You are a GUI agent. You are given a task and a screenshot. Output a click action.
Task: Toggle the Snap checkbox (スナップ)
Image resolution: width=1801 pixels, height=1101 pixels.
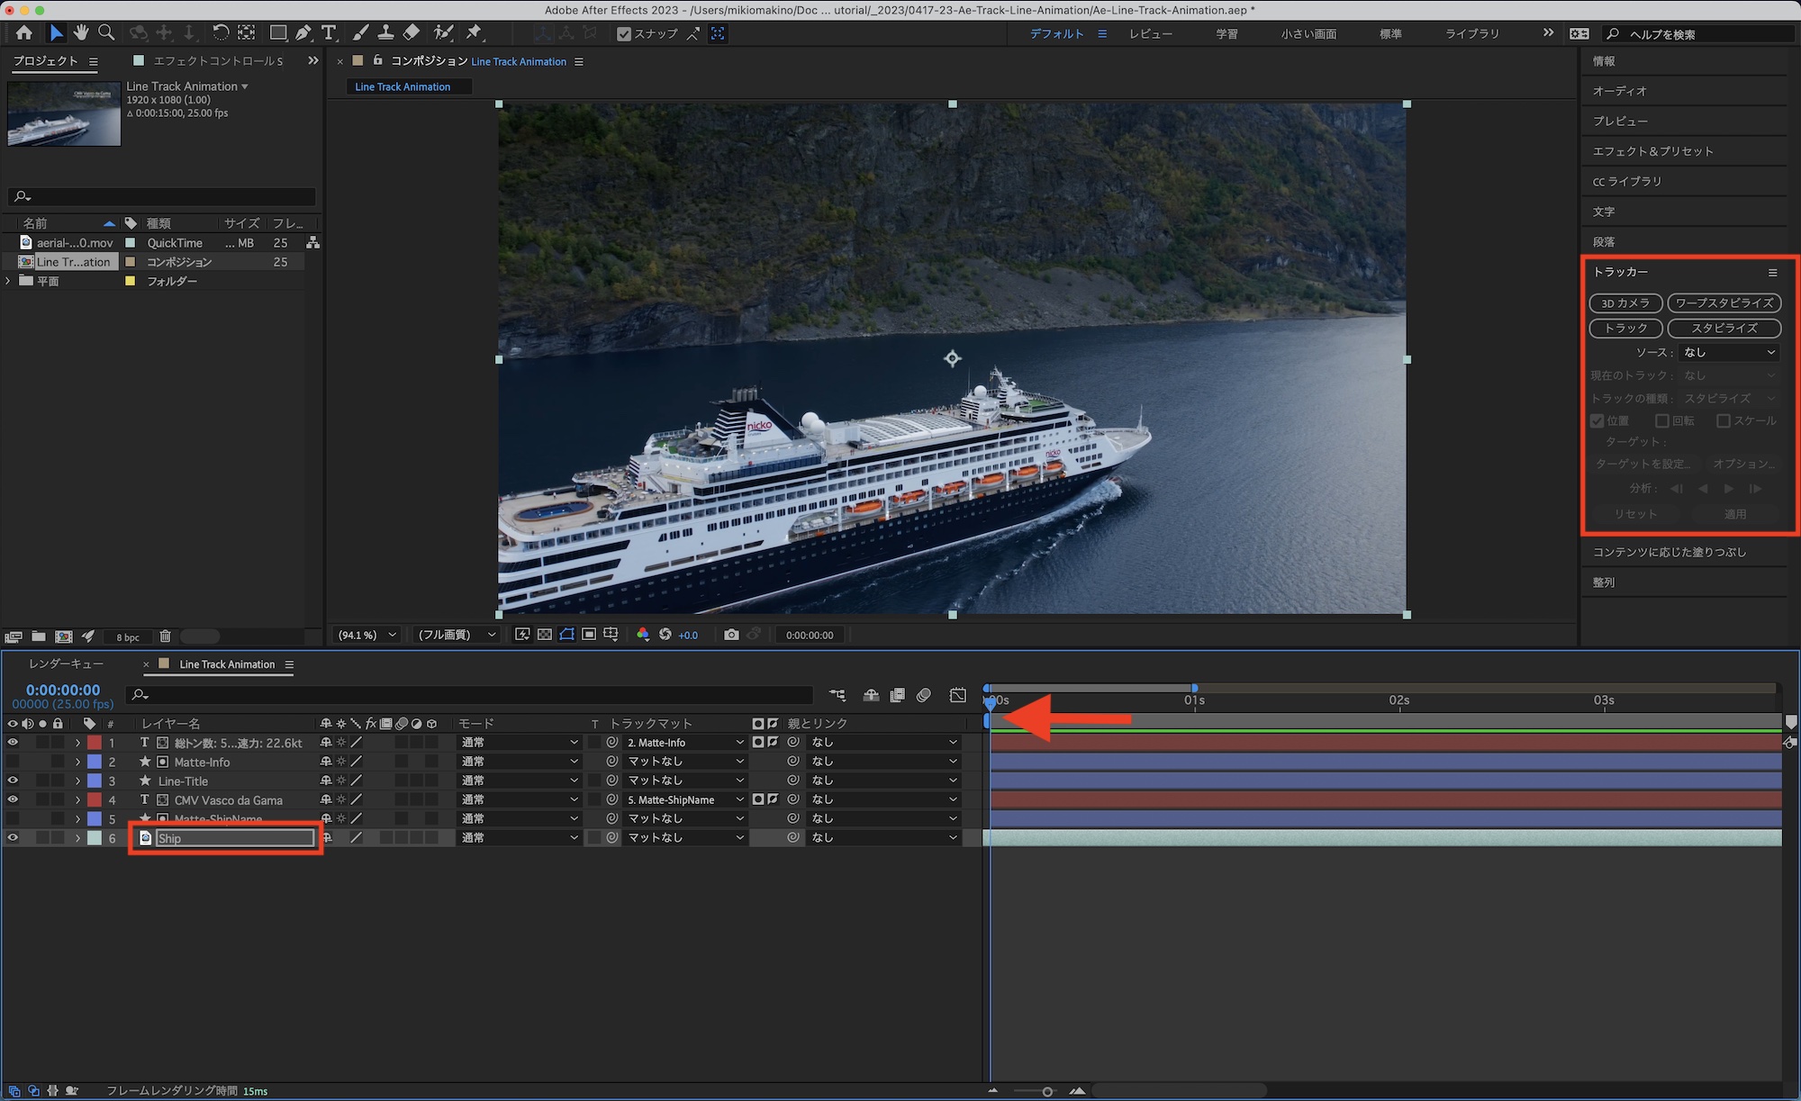[x=623, y=34]
